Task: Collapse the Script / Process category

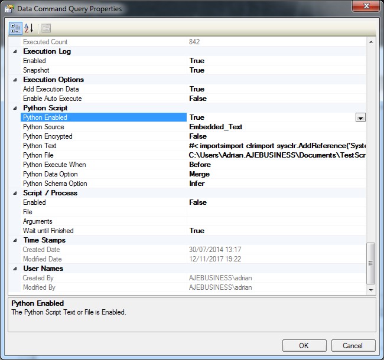Action: [x=15, y=193]
